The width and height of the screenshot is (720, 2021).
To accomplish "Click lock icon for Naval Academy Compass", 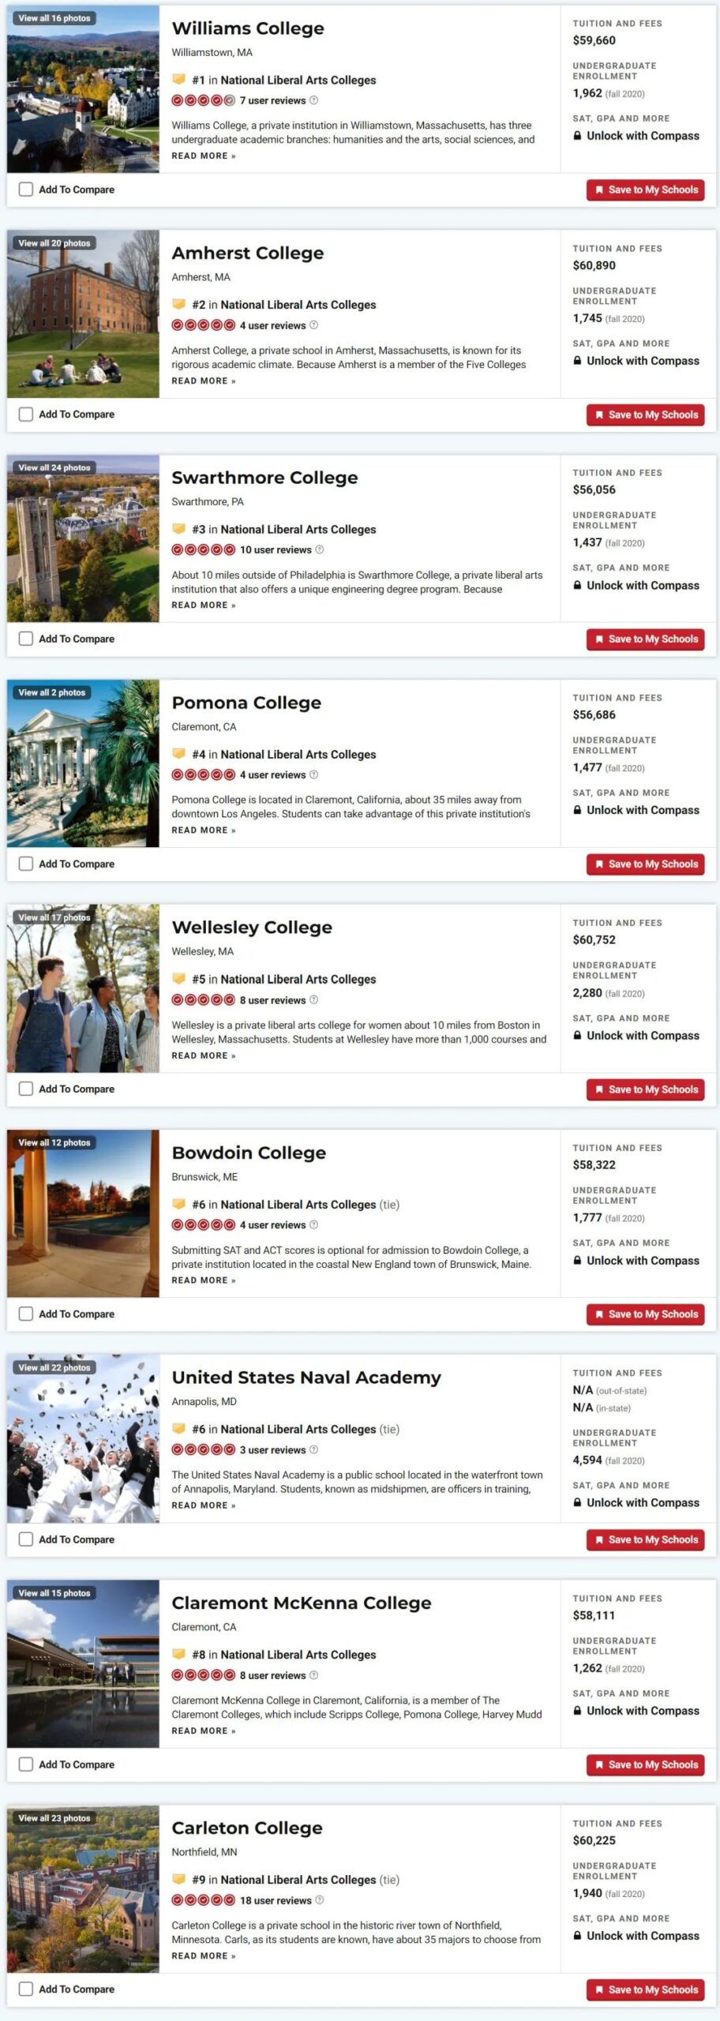I will (578, 1503).
